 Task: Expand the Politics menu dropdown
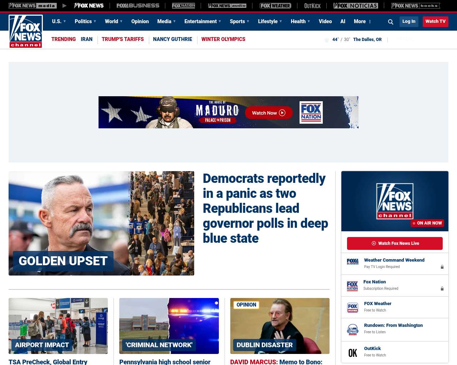click(x=85, y=21)
